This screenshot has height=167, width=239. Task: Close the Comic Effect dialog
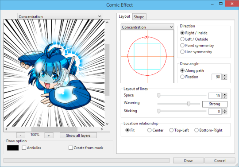pyautogui.click(x=232, y=4)
